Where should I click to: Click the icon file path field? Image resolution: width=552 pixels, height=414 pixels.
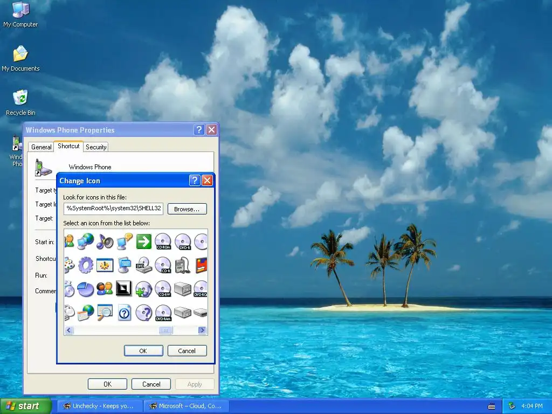[x=113, y=209]
